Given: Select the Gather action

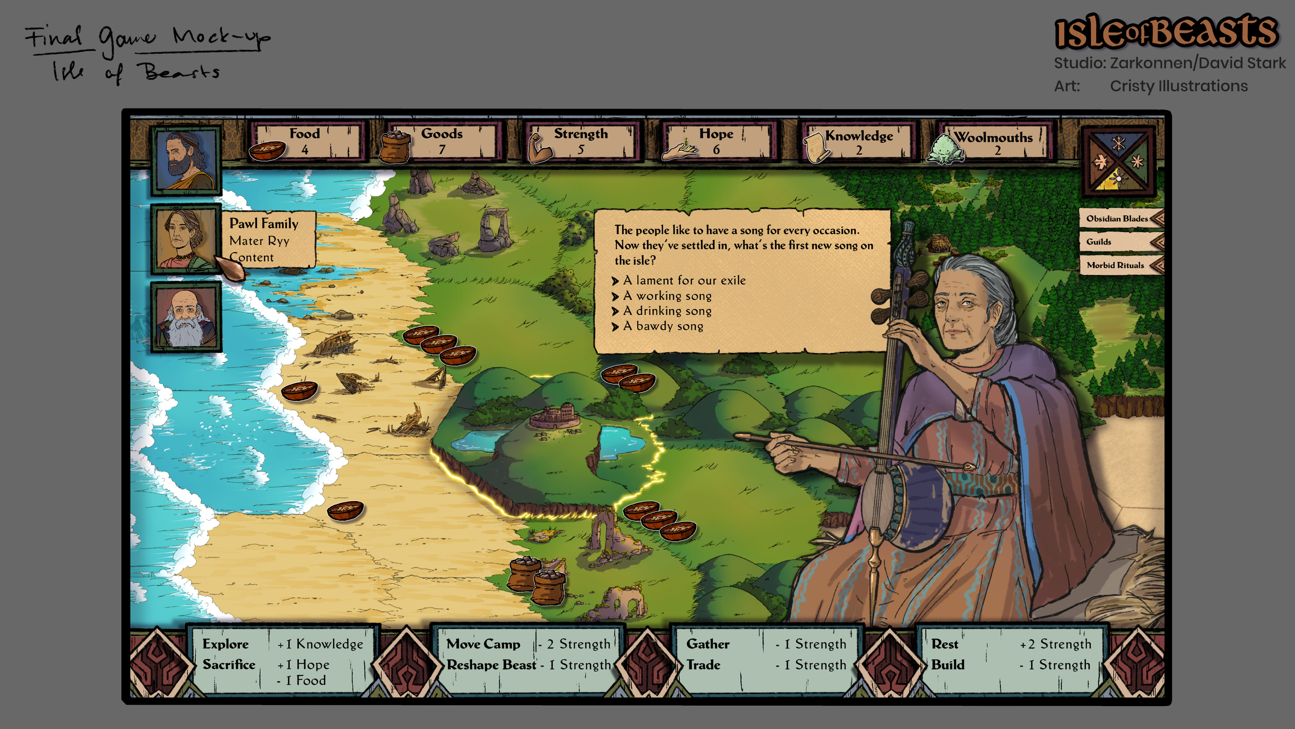Looking at the screenshot, I should [x=708, y=644].
